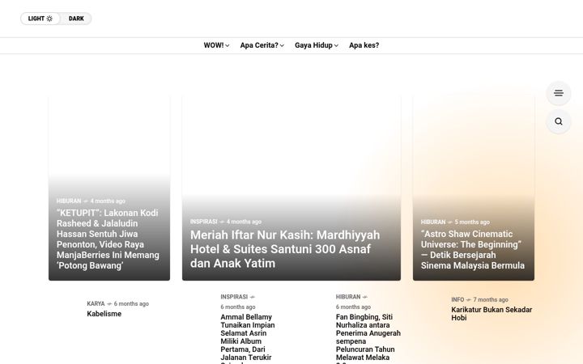
Task: Click '4 months ago' on Meriah Iftar card
Action: [x=244, y=222]
